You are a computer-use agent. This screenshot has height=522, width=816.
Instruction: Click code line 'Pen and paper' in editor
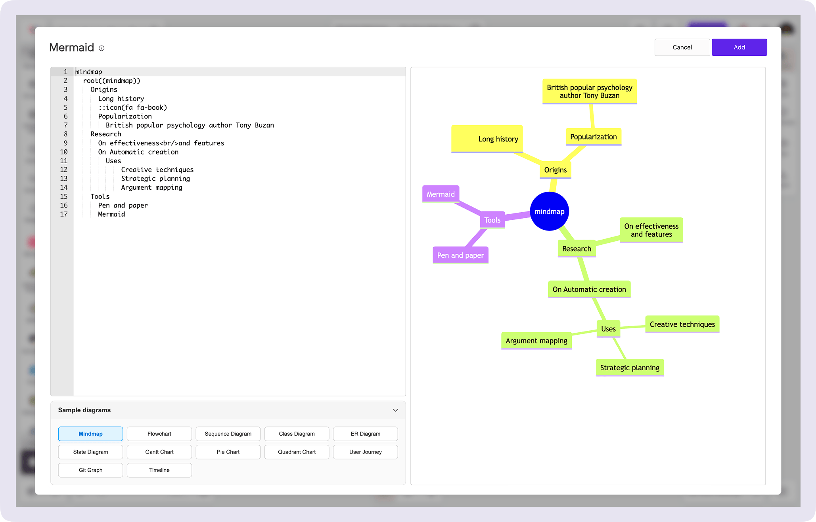[x=123, y=205]
